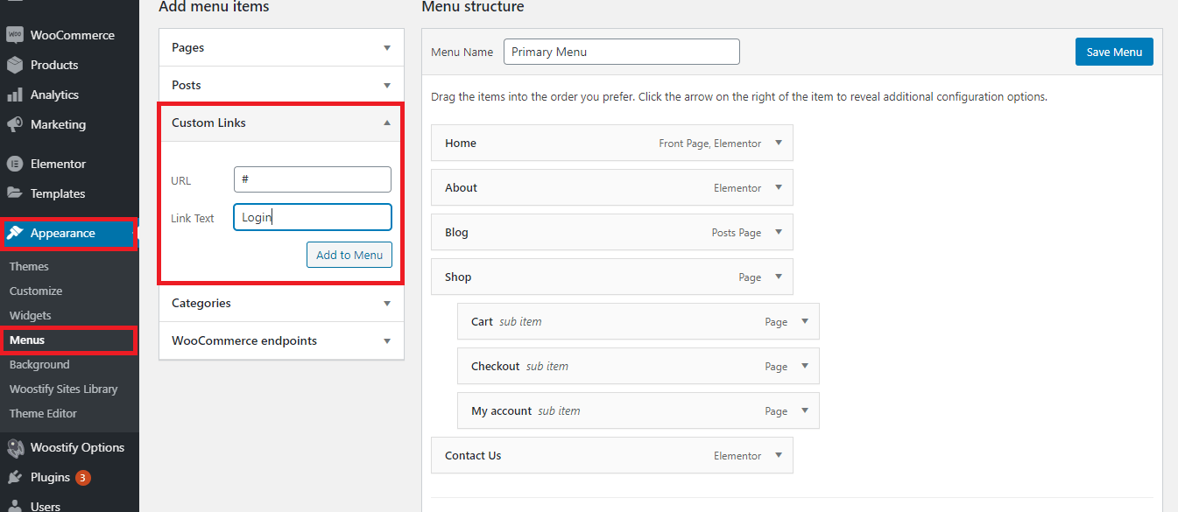Image resolution: width=1178 pixels, height=512 pixels.
Task: Click the Appearance paintbrush icon
Action: click(14, 233)
